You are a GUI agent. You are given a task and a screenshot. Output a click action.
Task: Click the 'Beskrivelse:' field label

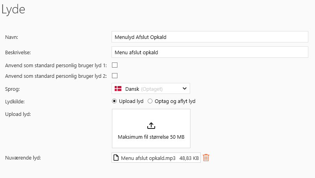18,52
